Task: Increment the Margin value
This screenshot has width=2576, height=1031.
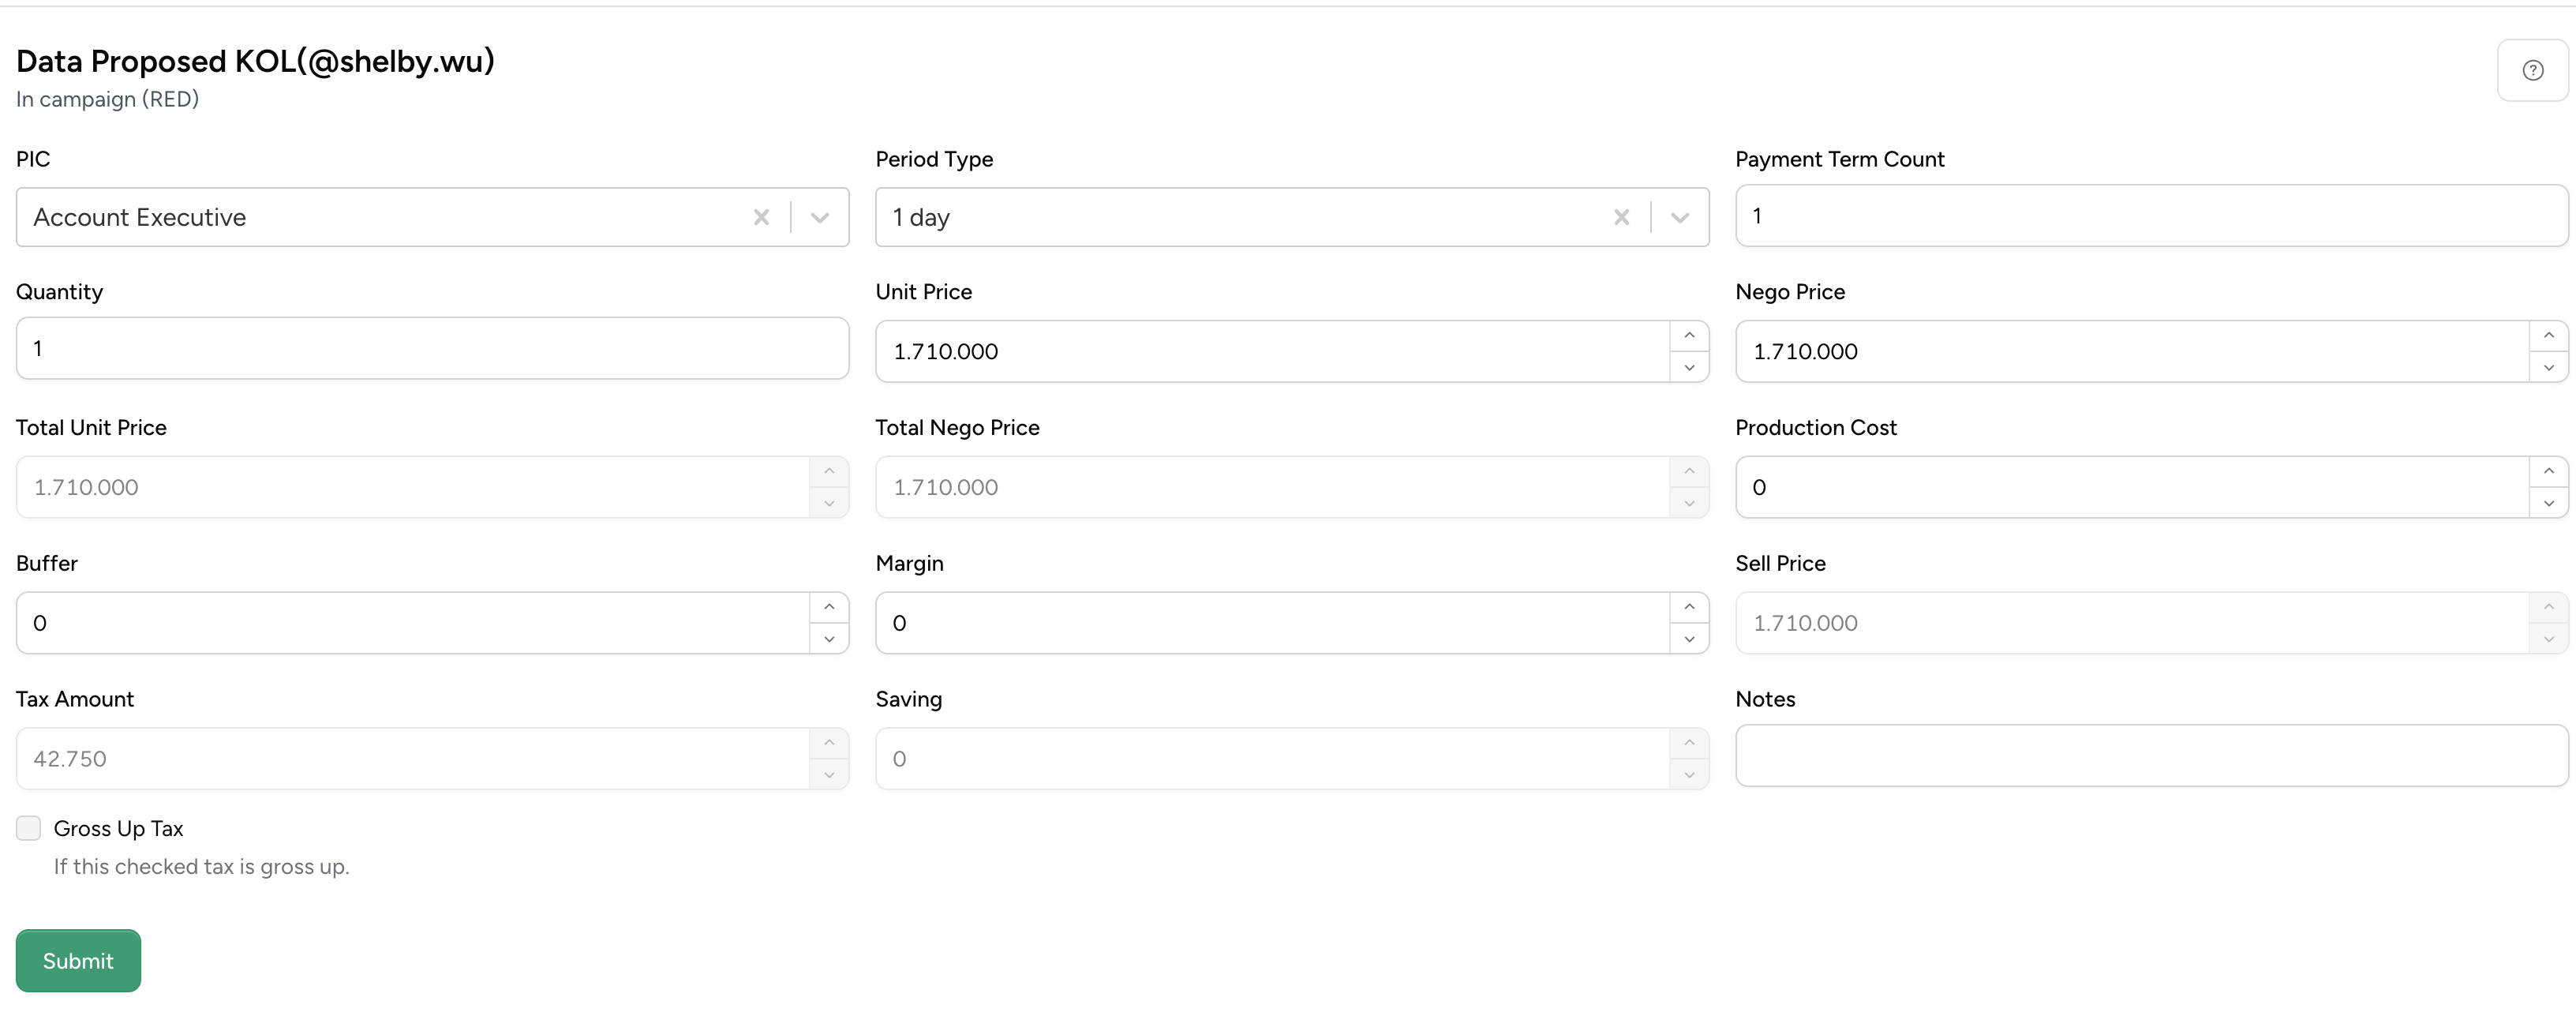Action: (x=1690, y=606)
